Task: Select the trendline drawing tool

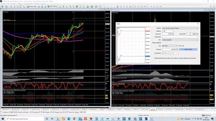Action: coord(114,6)
